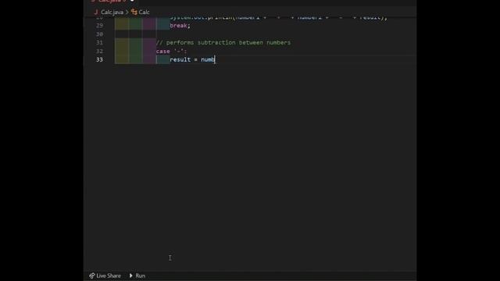
Task: Click line number 31 in gutter
Action: pyautogui.click(x=99, y=42)
